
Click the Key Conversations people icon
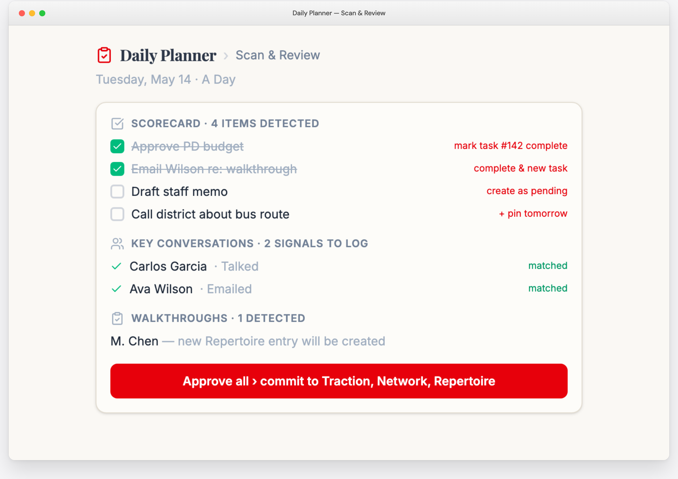pyautogui.click(x=117, y=244)
